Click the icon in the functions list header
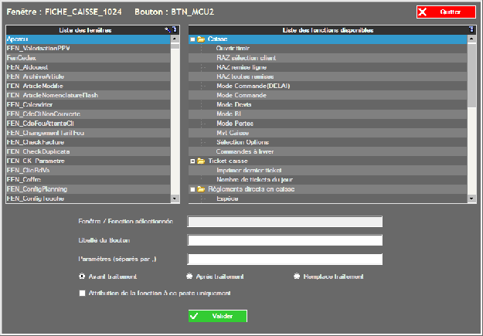This screenshot has width=483, height=336. click(472, 29)
